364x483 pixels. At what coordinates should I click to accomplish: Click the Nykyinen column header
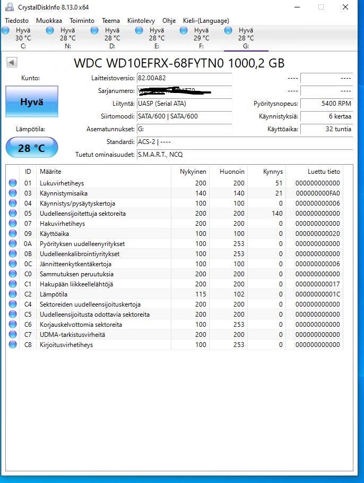(x=190, y=172)
